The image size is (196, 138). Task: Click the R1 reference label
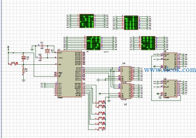pos(26,69)
